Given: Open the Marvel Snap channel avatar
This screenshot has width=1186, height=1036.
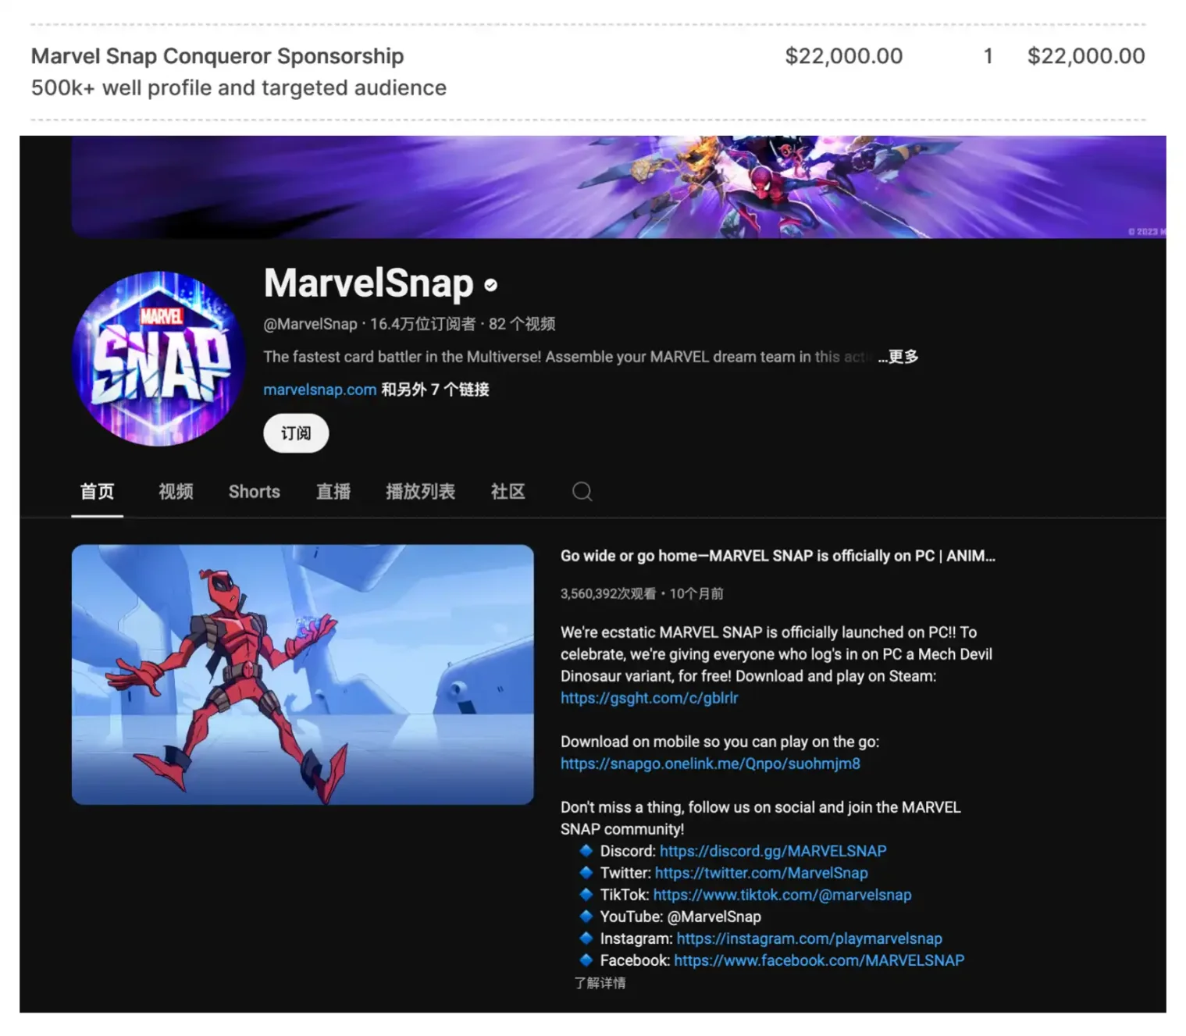Looking at the screenshot, I should [x=159, y=359].
